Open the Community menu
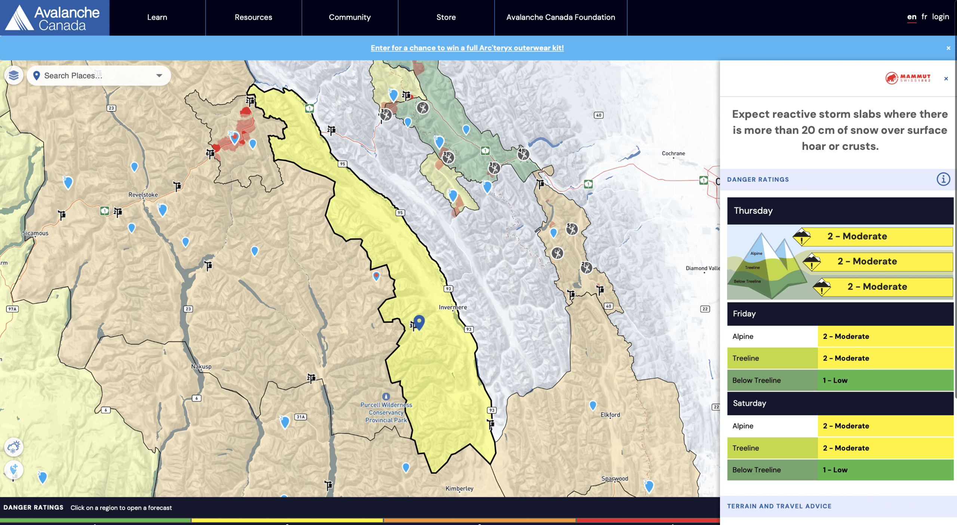Screen dimensions: 957x525 (x=350, y=18)
